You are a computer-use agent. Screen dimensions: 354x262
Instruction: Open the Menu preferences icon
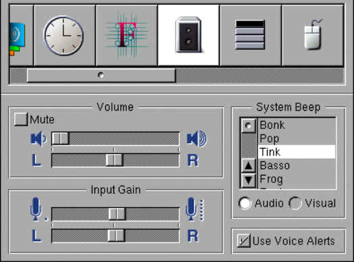(251, 35)
